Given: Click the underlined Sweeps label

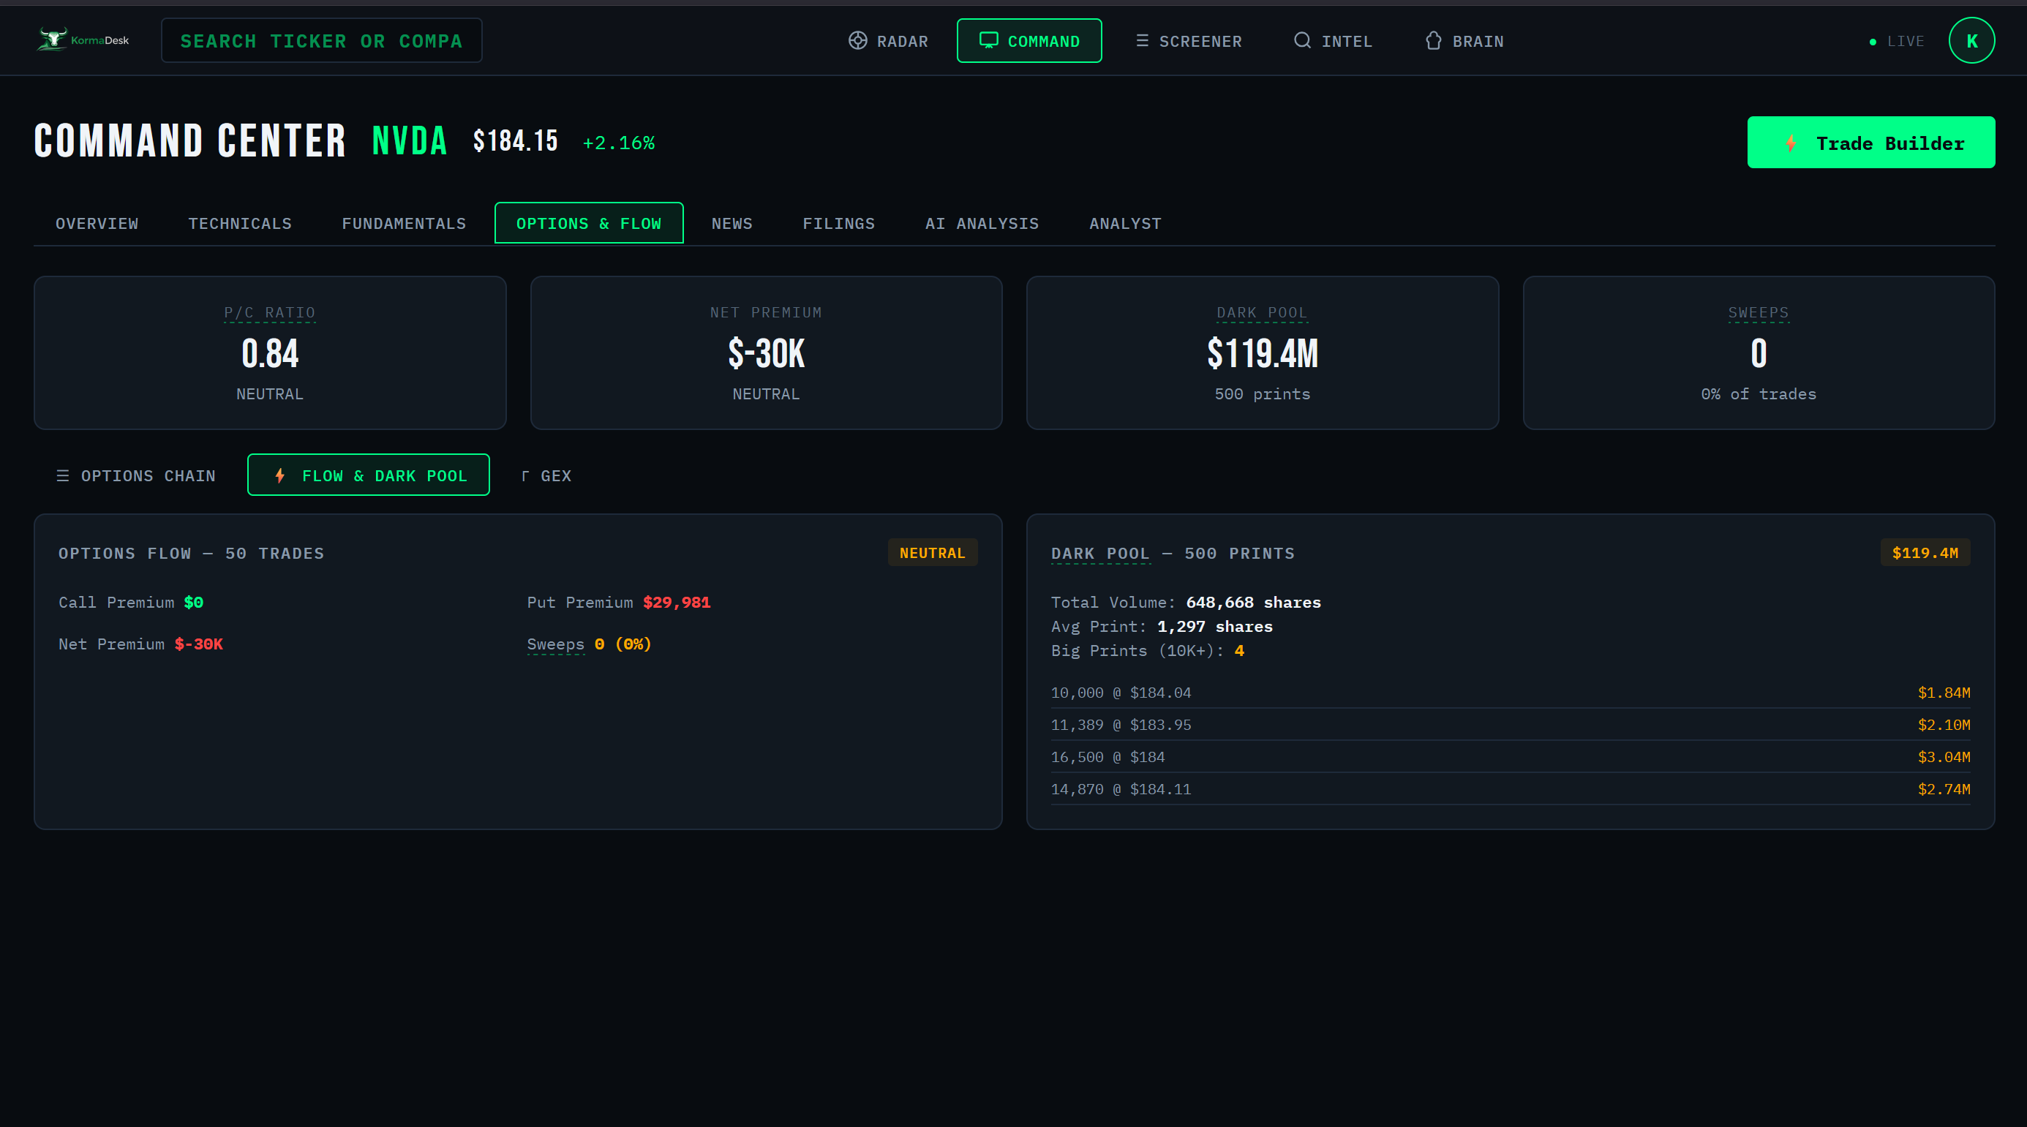Looking at the screenshot, I should click(555, 644).
